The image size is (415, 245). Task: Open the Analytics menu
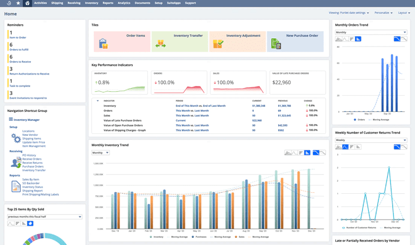click(x=124, y=3)
